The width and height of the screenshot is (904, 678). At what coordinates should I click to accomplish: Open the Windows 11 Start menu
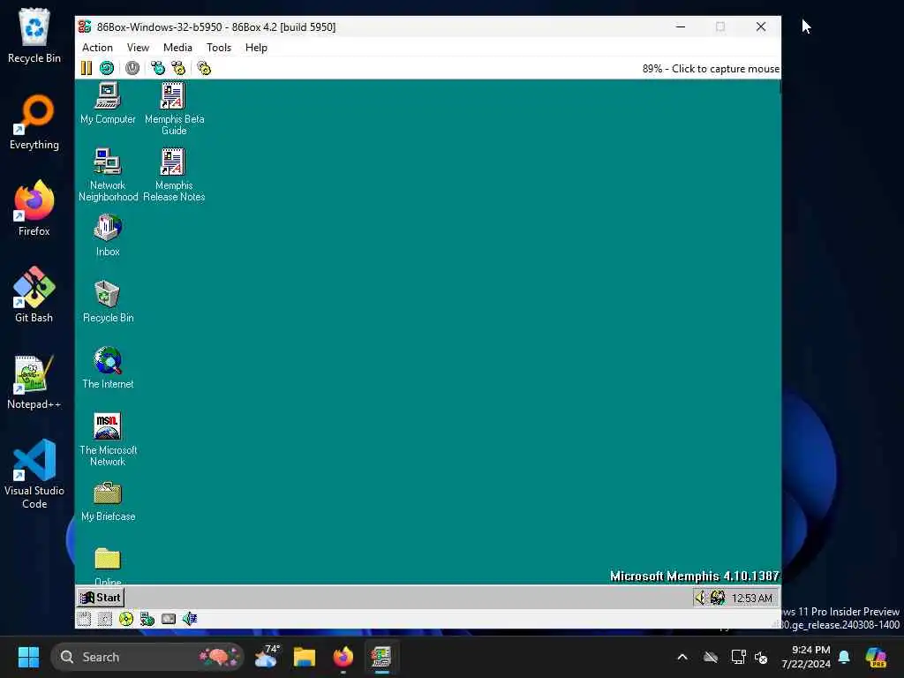(x=28, y=657)
